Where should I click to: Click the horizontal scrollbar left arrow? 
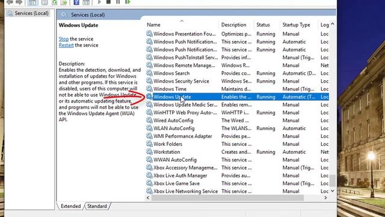[x=148, y=198]
